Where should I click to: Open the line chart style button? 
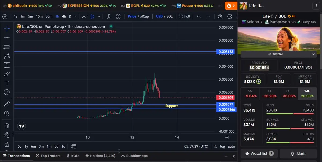click(85, 16)
